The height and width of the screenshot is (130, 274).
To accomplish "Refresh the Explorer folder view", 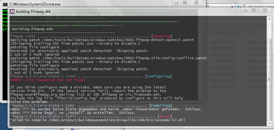I will (239, 7).
